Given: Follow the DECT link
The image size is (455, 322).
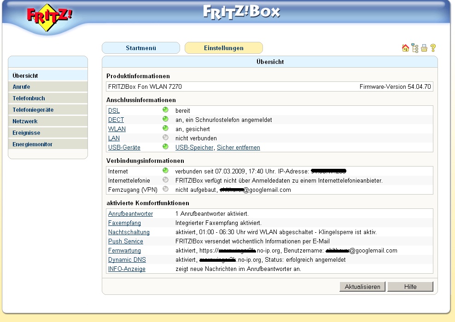Looking at the screenshot, I should point(116,120).
